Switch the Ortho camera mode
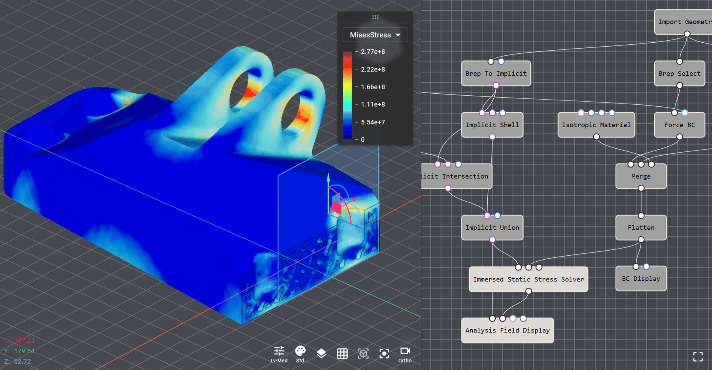 pos(405,354)
